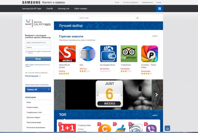Viewport: 198px width, 133px height.
Task: Click PicsPlay - Photo Editor title
Action: point(148,66)
